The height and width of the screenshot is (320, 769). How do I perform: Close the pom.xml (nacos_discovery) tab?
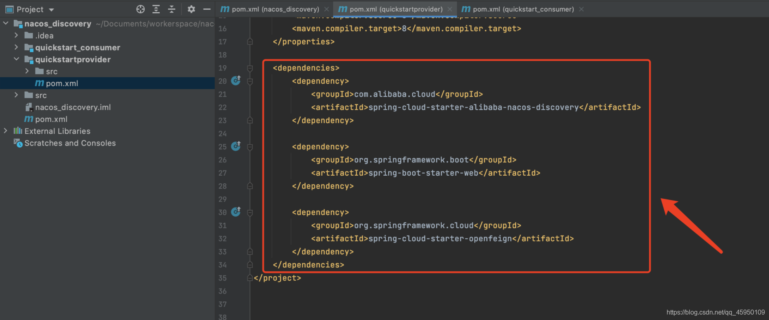coord(326,9)
